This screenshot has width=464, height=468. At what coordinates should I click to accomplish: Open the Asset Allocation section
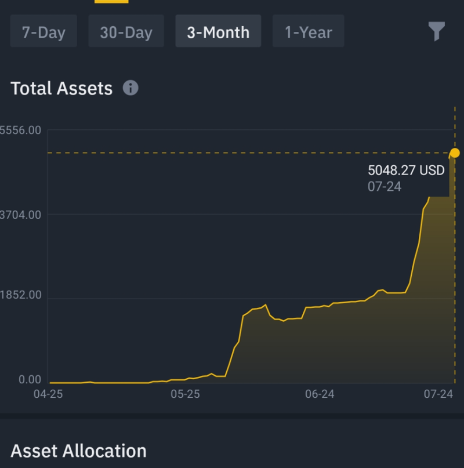tap(78, 451)
